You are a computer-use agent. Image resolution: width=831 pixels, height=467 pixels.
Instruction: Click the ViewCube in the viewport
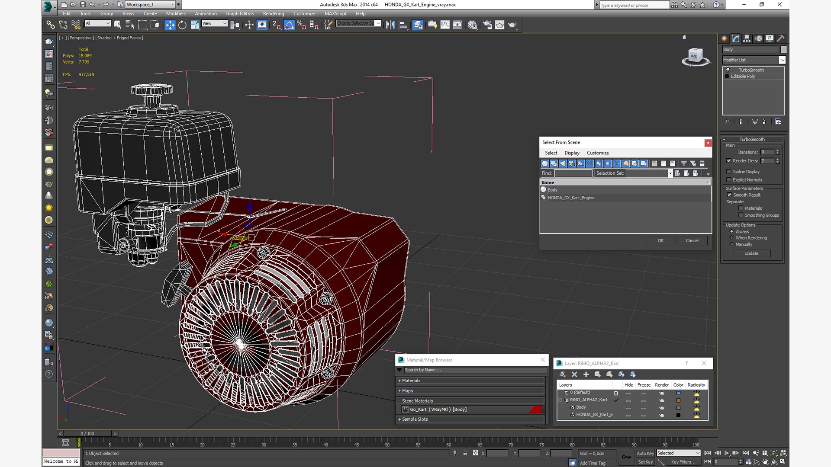[x=696, y=57]
